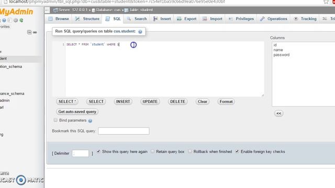The width and height of the screenshot is (335, 188).
Task: Click the navigation panel collapse arrow icon
Action: [47, 10]
